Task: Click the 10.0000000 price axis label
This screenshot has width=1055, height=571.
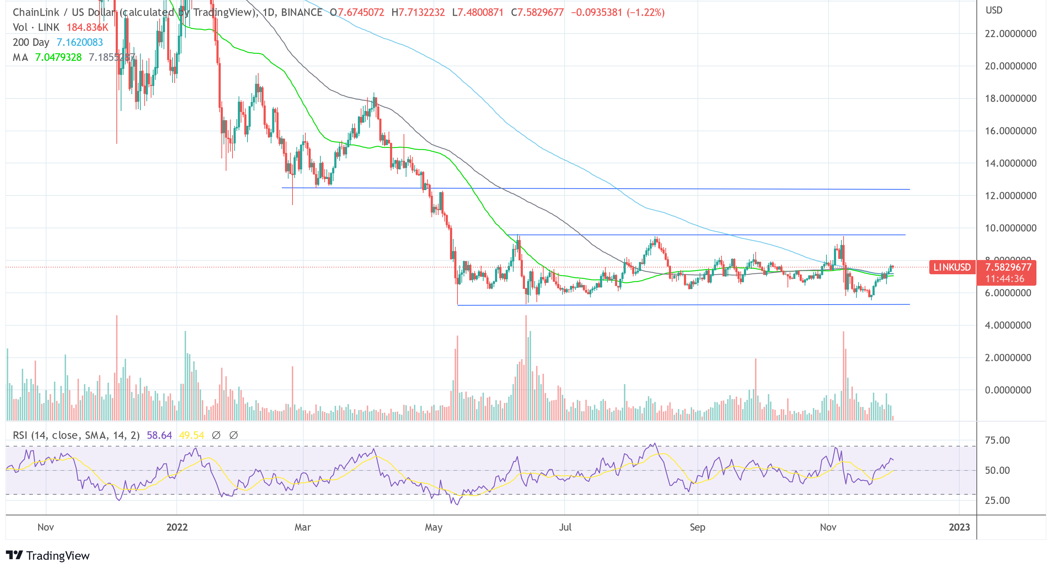Action: 1011,228
